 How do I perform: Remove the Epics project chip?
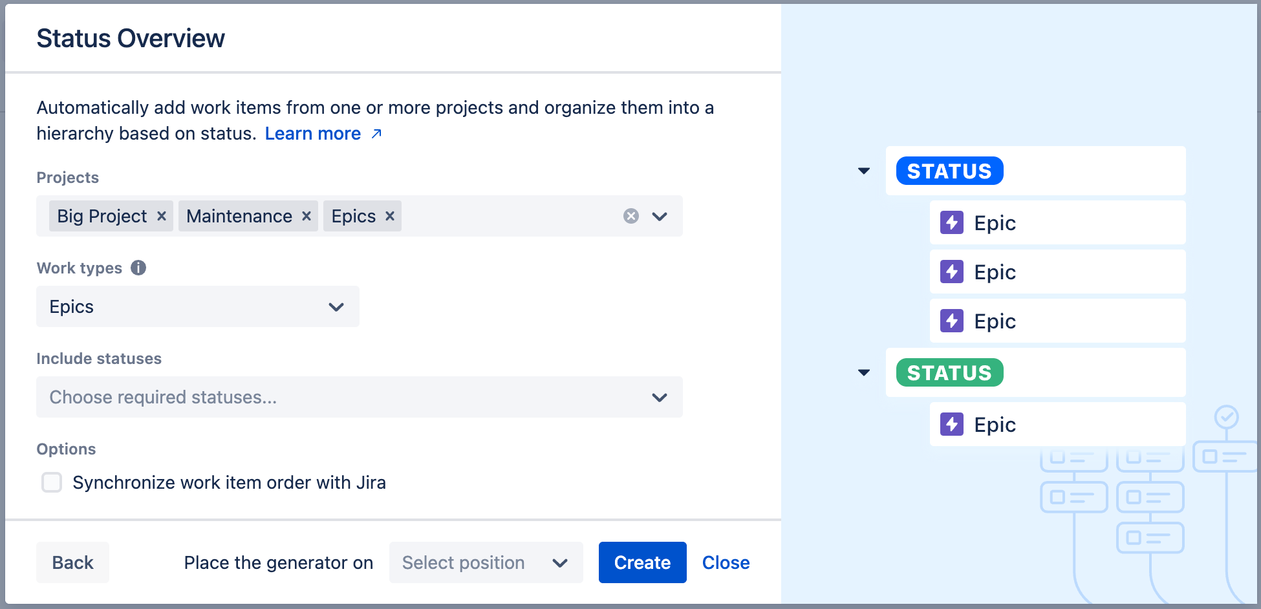pyautogui.click(x=390, y=216)
